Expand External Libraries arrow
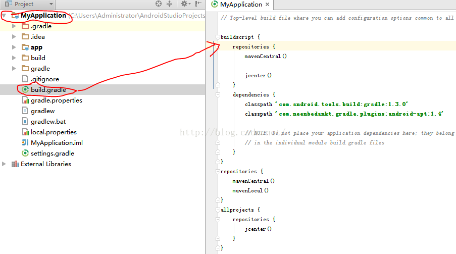456x254 pixels. click(x=4, y=164)
